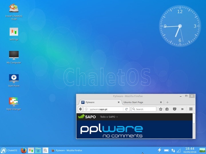Bookmark this page with the star icon
Image resolution: width=206 pixels, height=154 pixels.
point(161,109)
